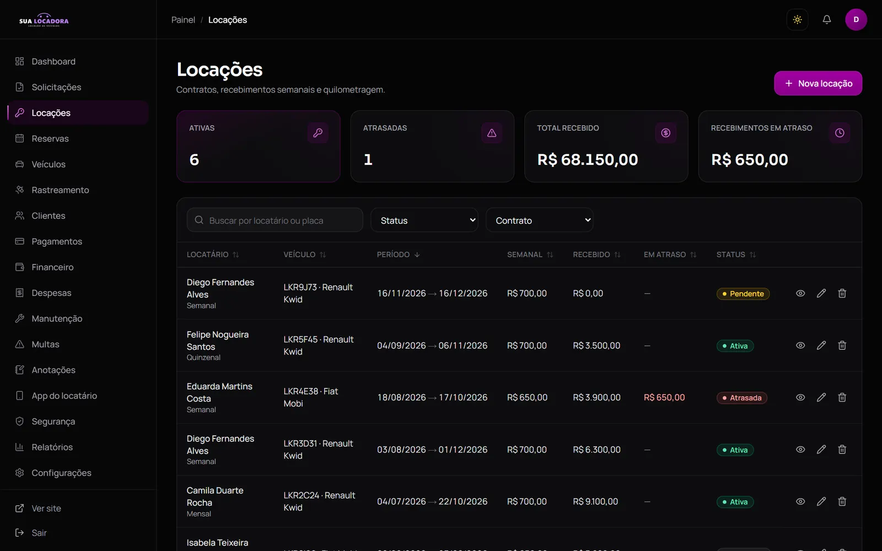Screen dimensions: 882x551
Task: Go to Solicitações in the sidebar
Action: (x=78, y=87)
